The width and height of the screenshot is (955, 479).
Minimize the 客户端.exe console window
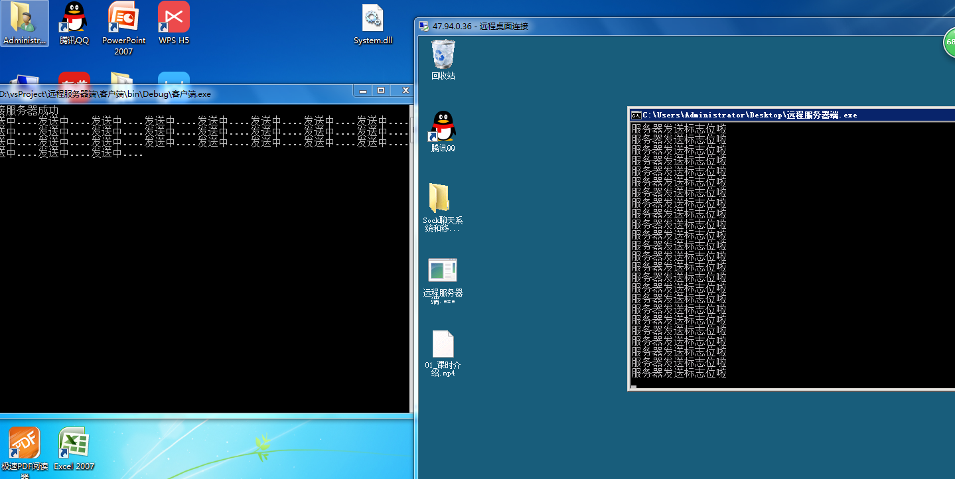(x=363, y=90)
